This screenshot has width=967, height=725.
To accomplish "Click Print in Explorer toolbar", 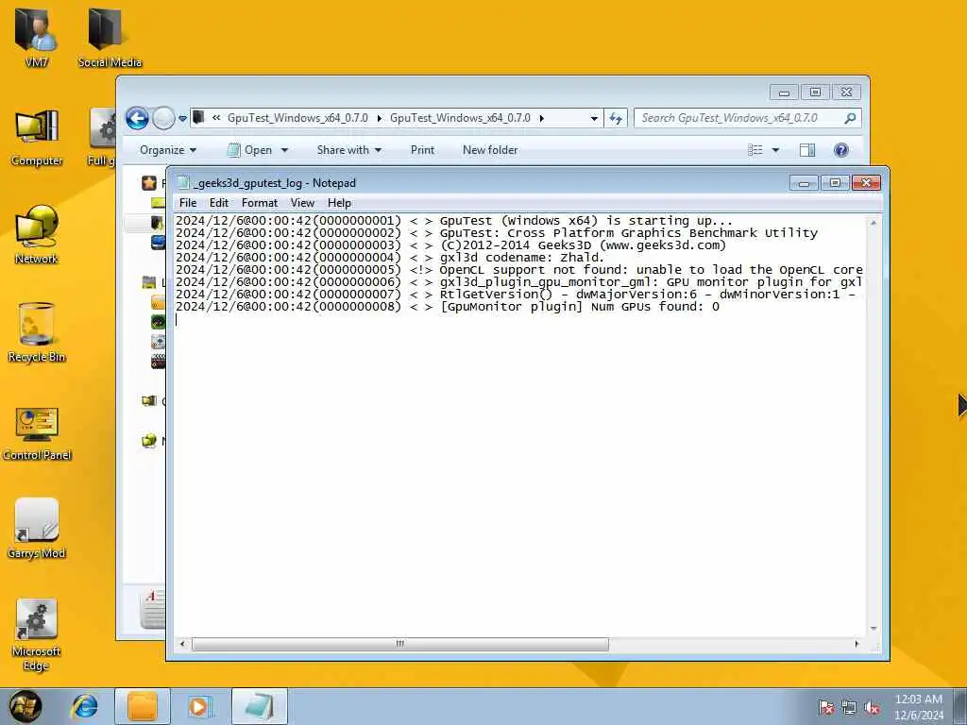I will pyautogui.click(x=422, y=150).
